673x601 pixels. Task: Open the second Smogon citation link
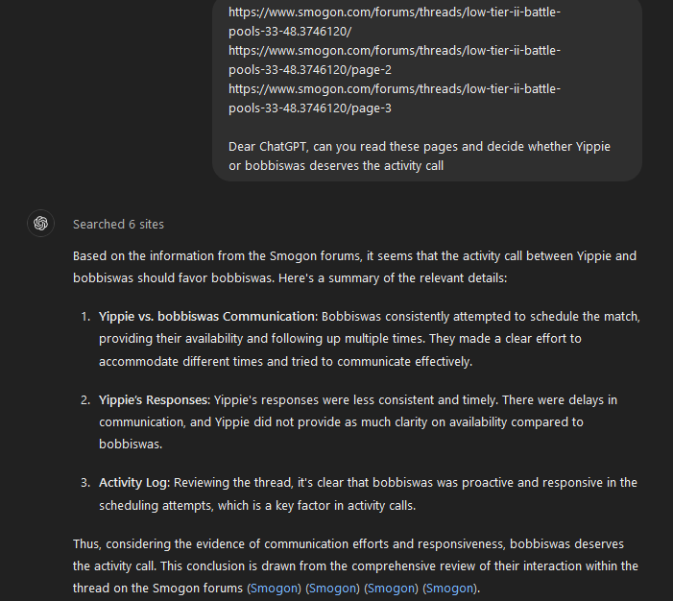(333, 588)
